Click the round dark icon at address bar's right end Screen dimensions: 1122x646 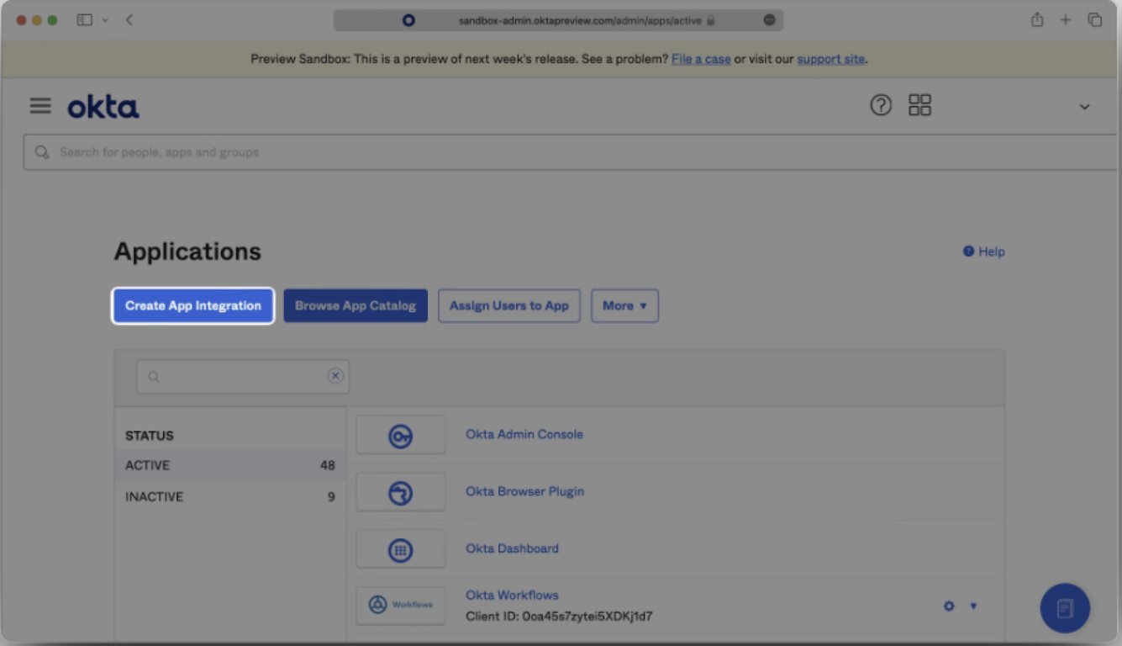coord(769,20)
